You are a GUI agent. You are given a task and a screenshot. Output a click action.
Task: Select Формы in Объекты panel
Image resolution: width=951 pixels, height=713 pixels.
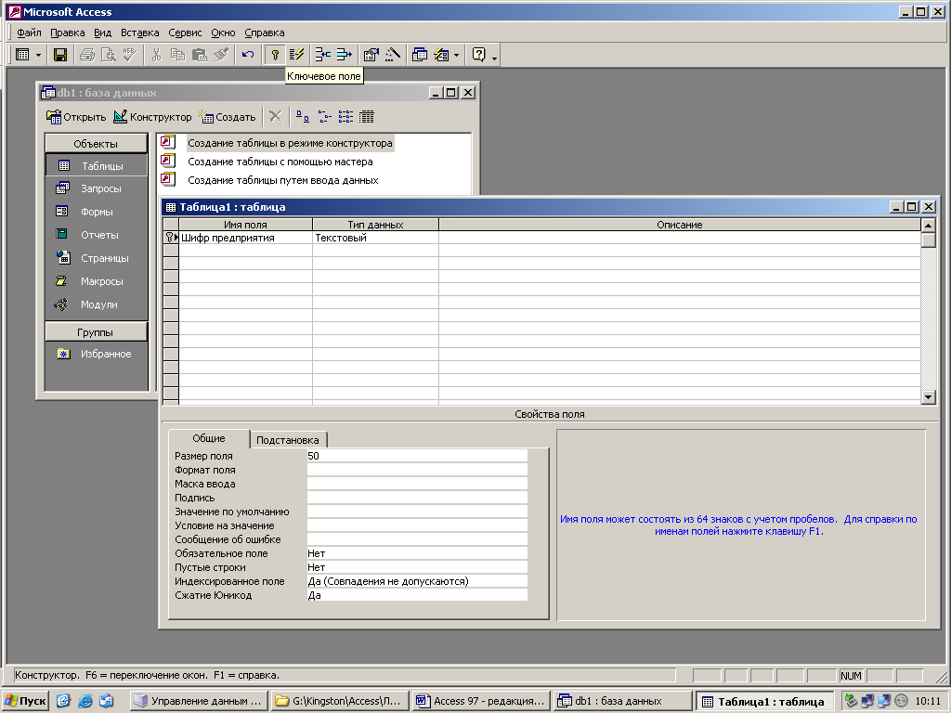coord(96,212)
